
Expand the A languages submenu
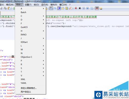tap(30, 8)
